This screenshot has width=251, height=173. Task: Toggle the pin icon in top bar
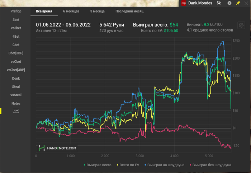point(238,3)
